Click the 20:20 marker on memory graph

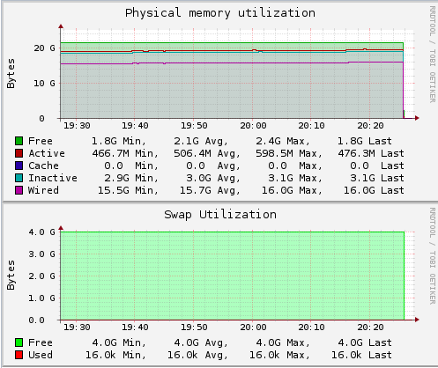click(x=370, y=126)
